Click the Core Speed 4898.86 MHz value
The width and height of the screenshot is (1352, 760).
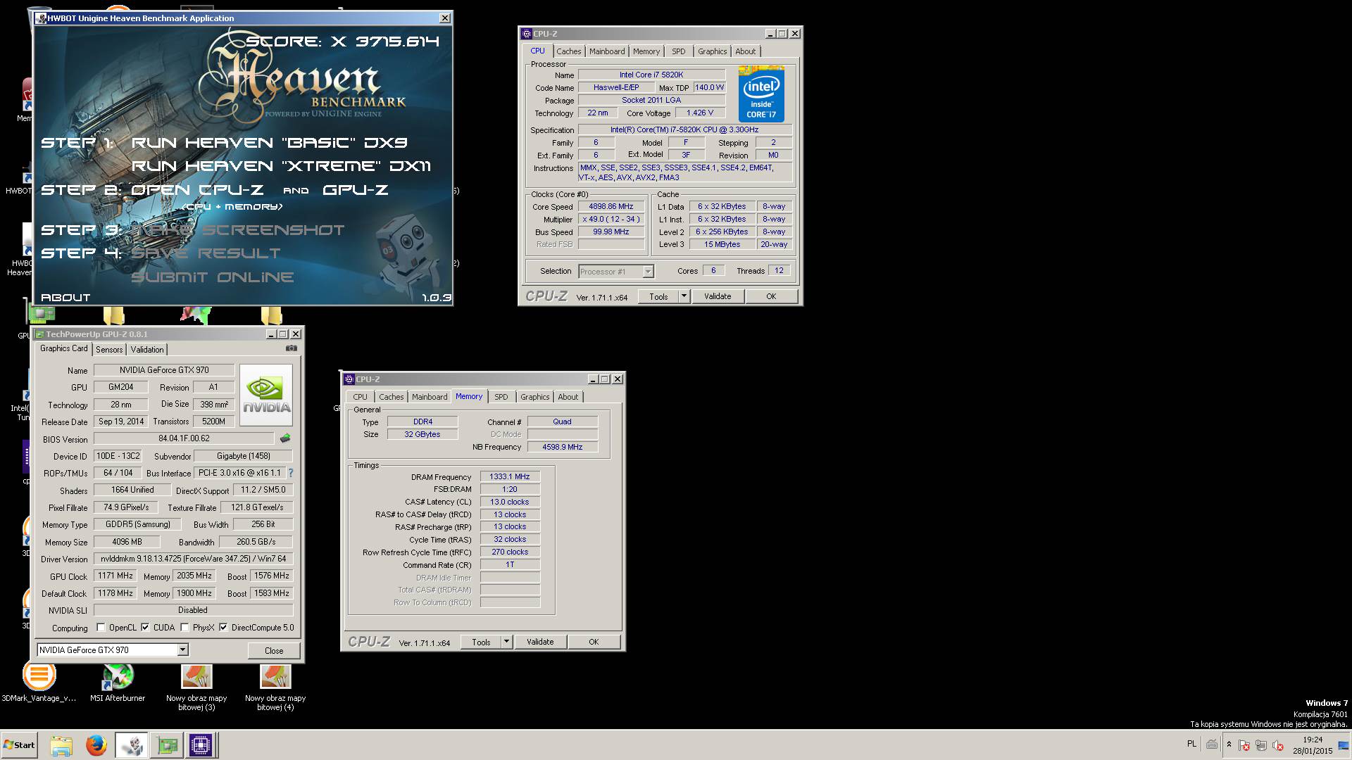point(611,207)
